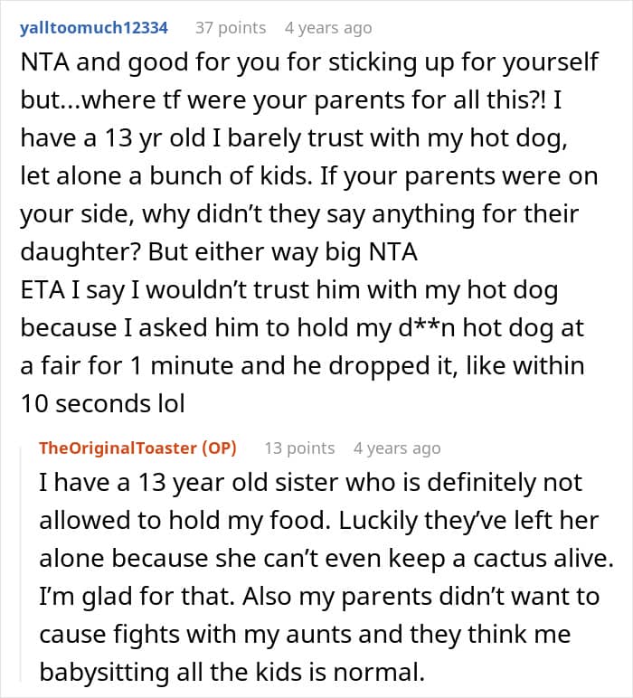Click the text 'daughter? But either way big NTA'
The image size is (633, 698).
(x=219, y=252)
